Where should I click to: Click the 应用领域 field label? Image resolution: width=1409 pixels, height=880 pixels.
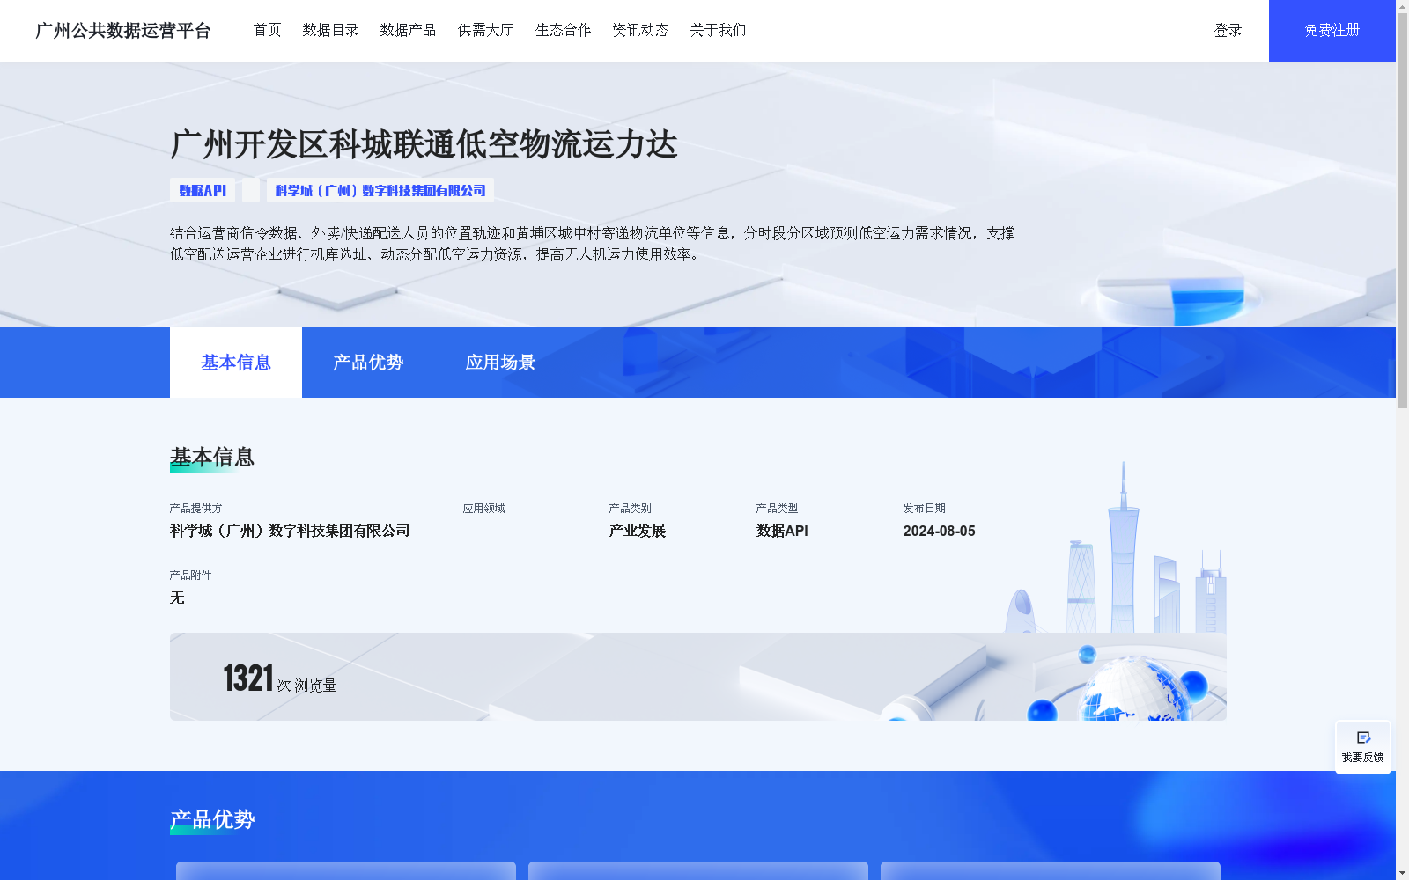(484, 509)
